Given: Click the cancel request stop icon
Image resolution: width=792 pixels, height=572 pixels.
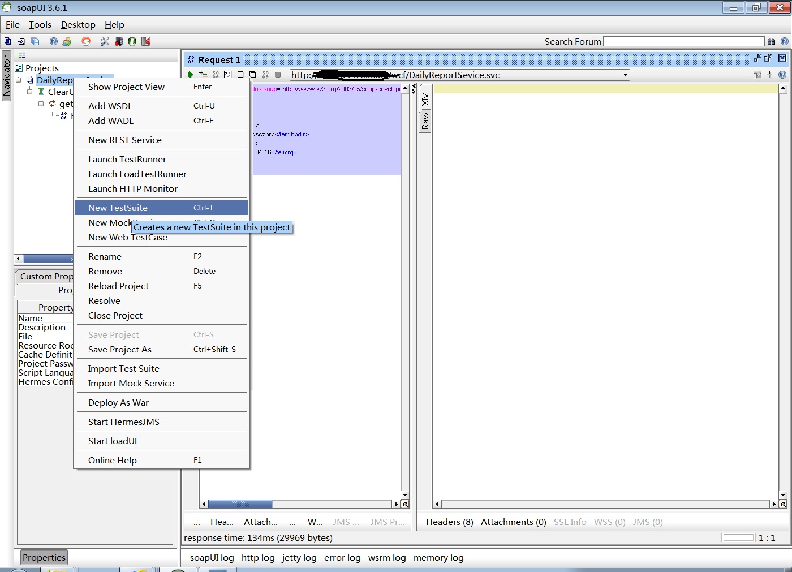Looking at the screenshot, I should pos(278,75).
